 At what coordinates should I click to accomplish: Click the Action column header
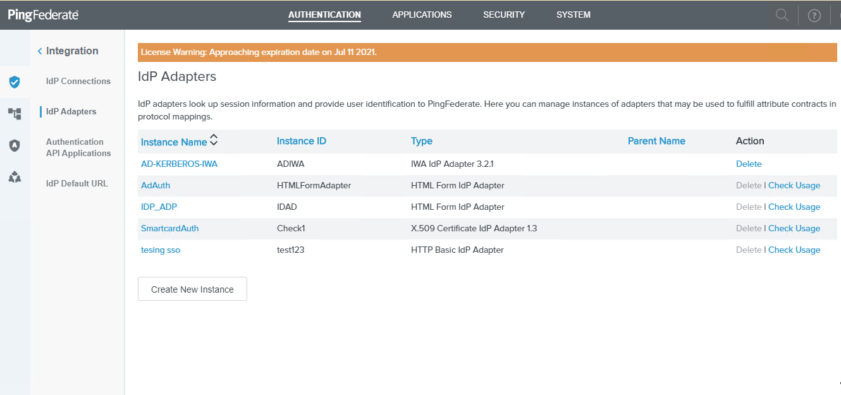pyautogui.click(x=750, y=141)
